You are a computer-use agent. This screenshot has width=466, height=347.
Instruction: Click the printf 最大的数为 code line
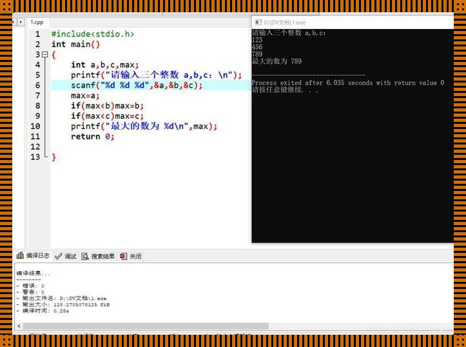tap(144, 126)
